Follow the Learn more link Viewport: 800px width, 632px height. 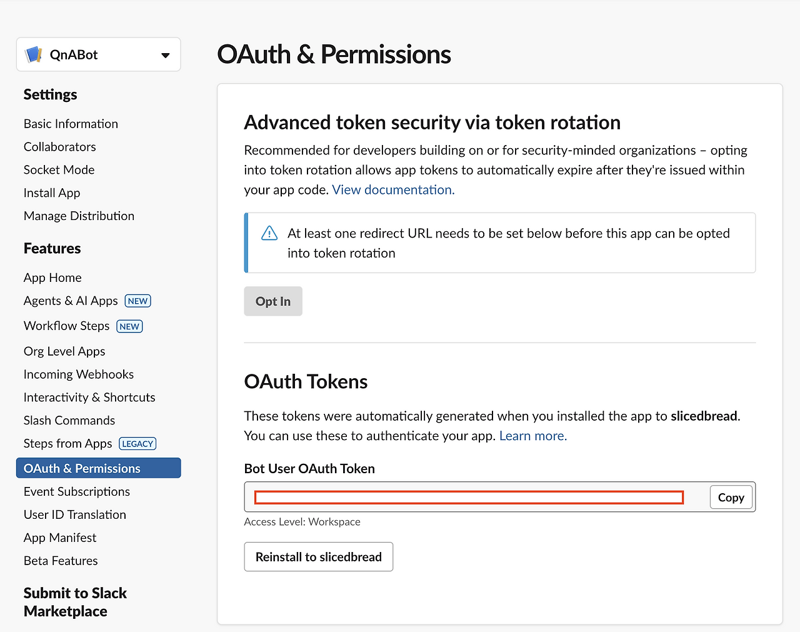point(532,436)
